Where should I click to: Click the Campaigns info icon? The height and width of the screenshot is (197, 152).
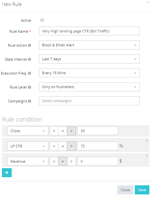tap(30, 101)
